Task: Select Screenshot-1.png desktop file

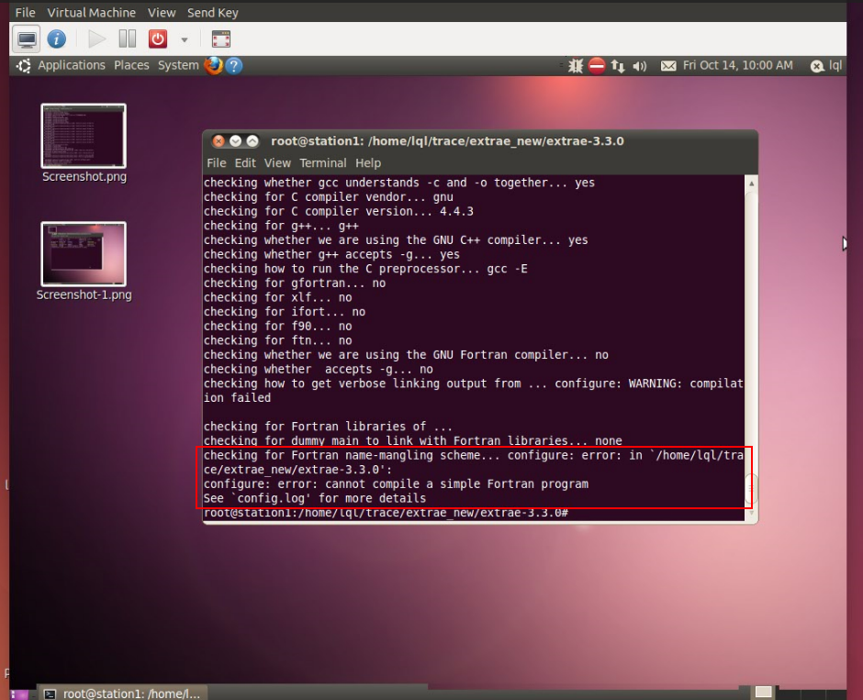Action: click(x=84, y=261)
